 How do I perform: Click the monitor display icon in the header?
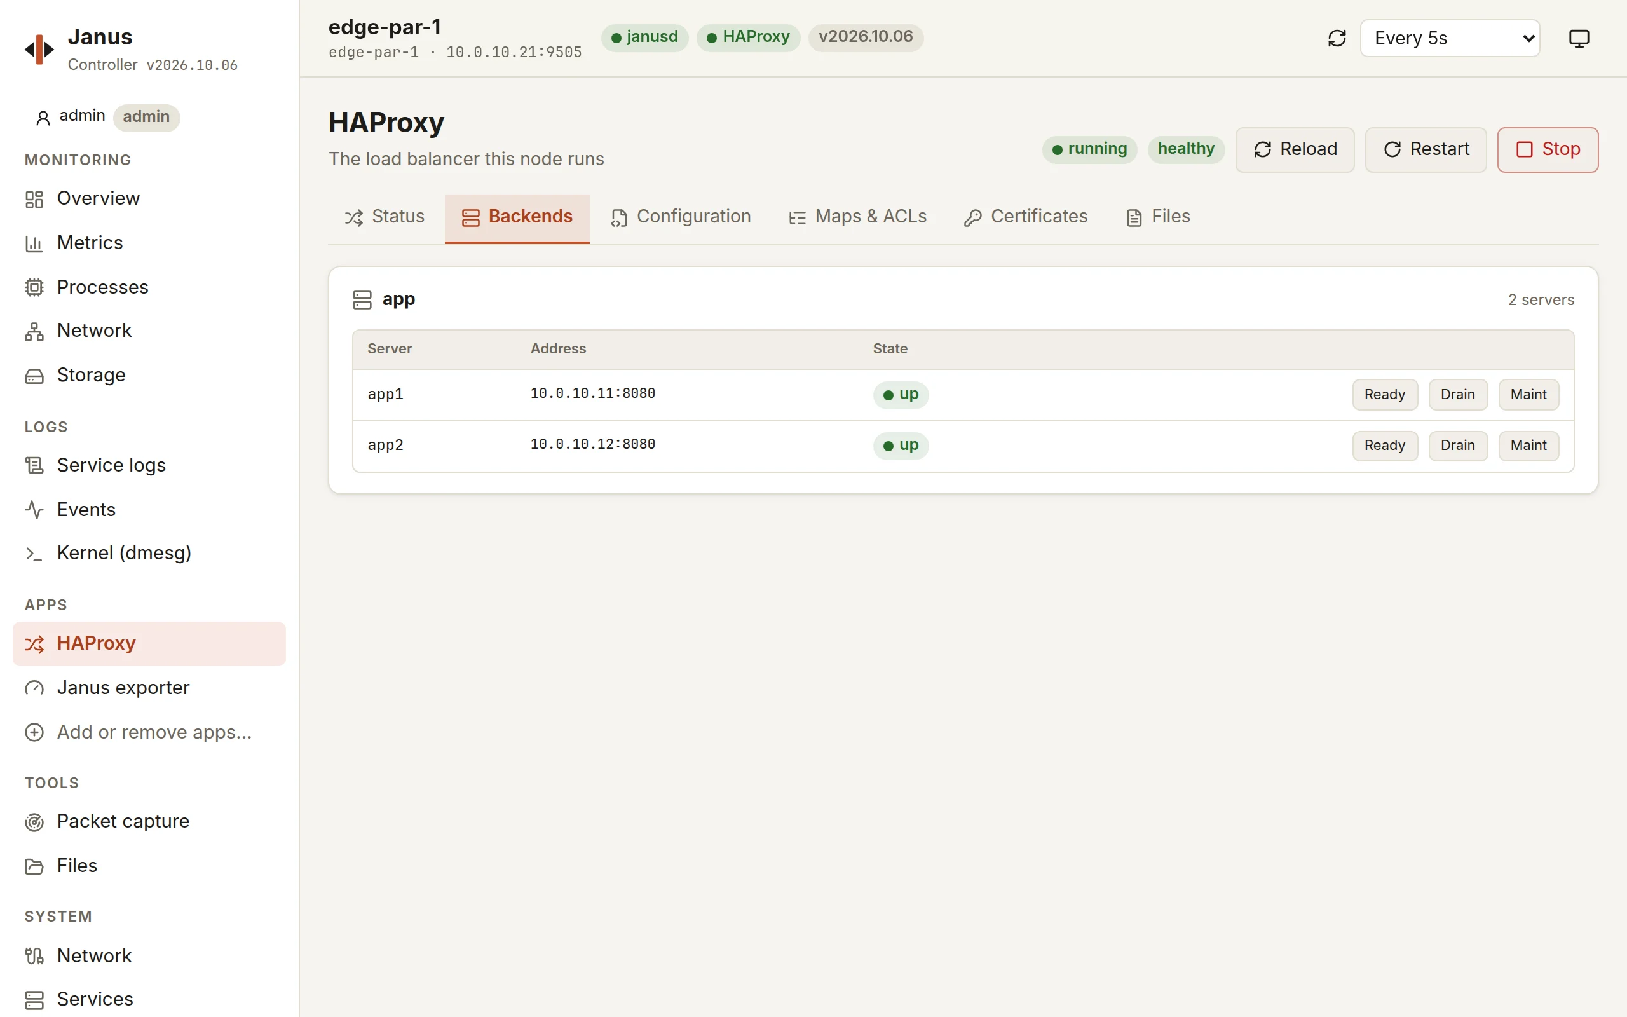pyautogui.click(x=1579, y=38)
